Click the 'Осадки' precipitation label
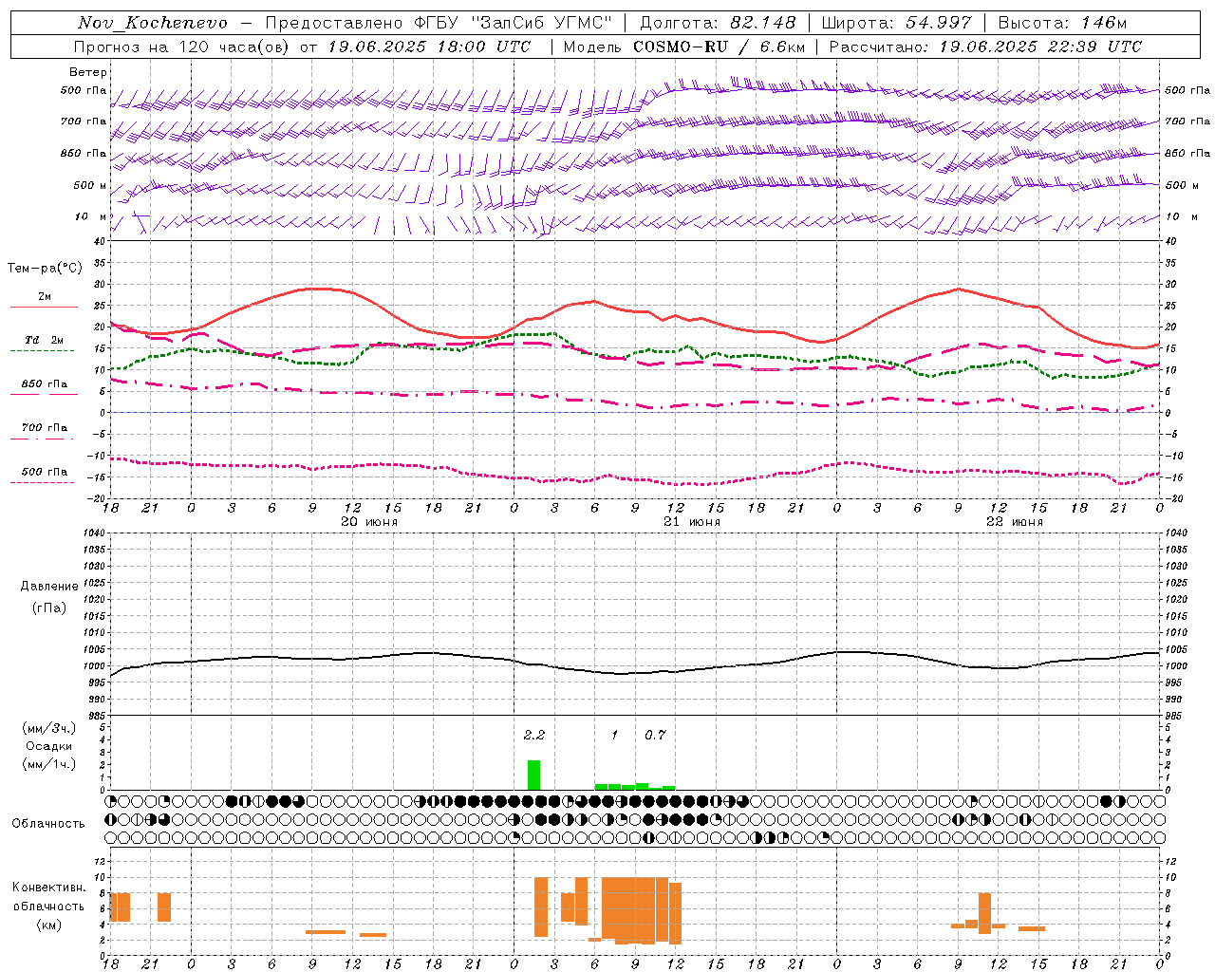Image resolution: width=1215 pixels, height=972 pixels. coord(48,746)
